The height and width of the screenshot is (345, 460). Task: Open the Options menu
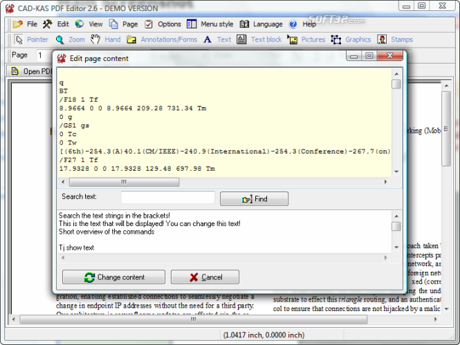coord(169,24)
